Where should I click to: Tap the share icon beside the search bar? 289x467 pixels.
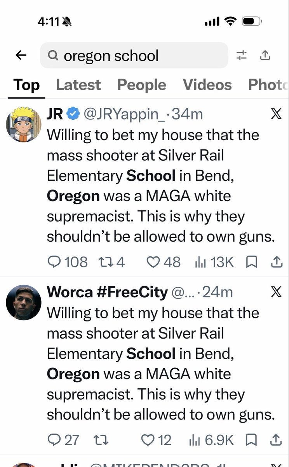click(x=265, y=56)
